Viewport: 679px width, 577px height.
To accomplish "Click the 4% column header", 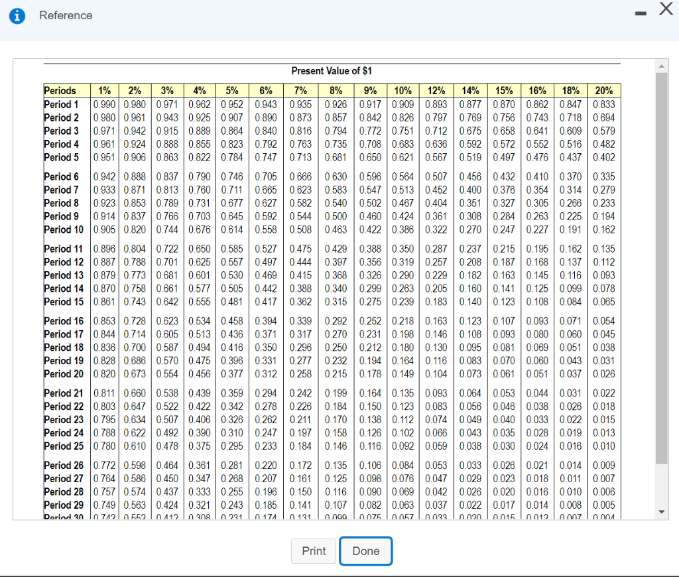I will pos(199,91).
